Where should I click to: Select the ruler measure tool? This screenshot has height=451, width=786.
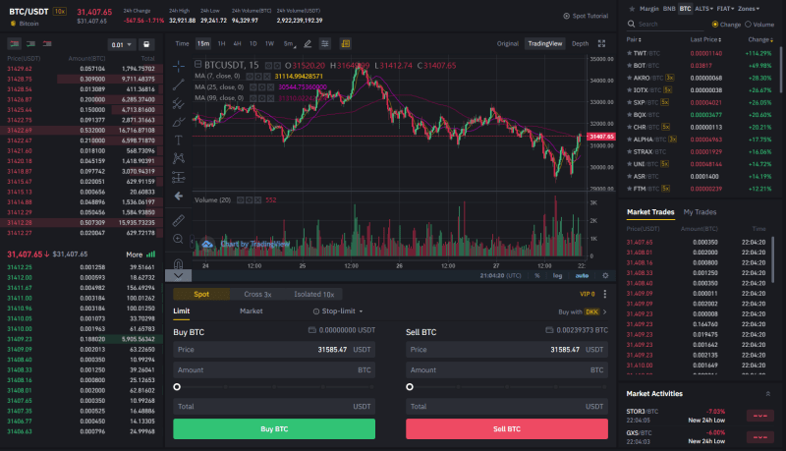[179, 220]
